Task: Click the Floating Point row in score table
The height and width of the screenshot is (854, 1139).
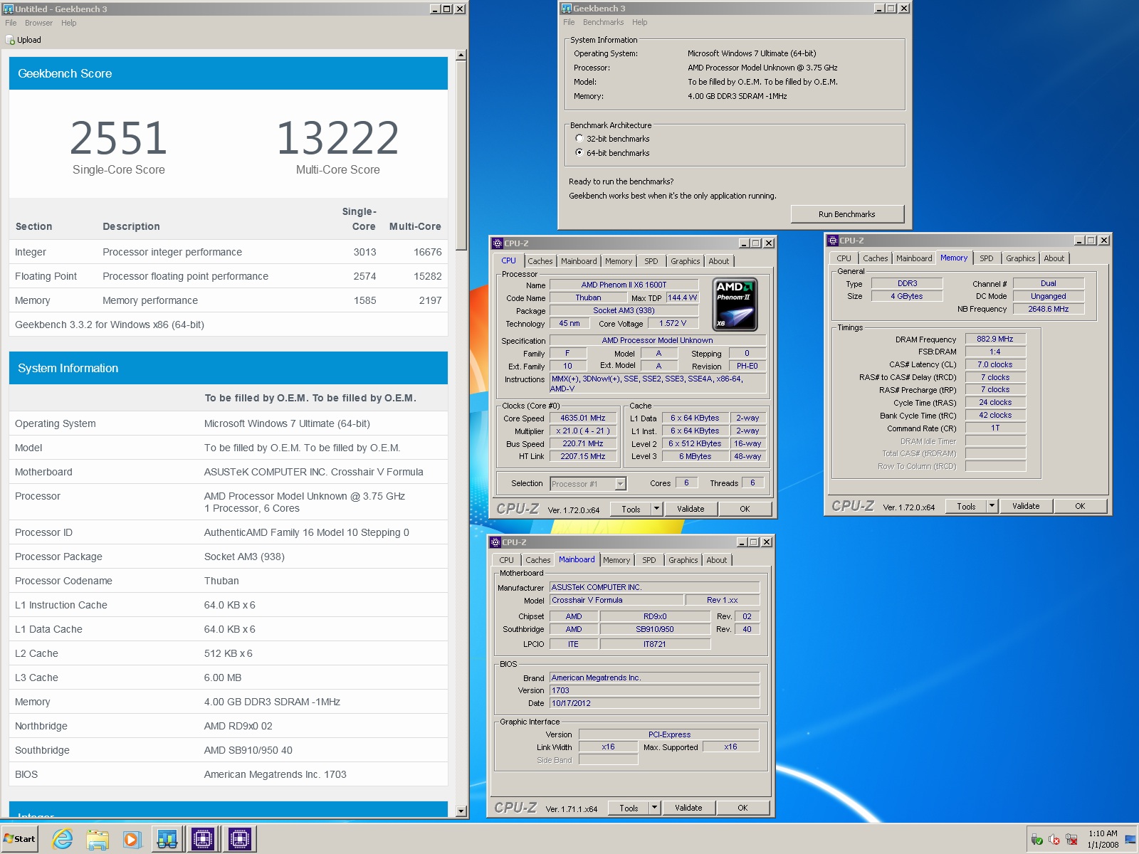Action: (228, 276)
